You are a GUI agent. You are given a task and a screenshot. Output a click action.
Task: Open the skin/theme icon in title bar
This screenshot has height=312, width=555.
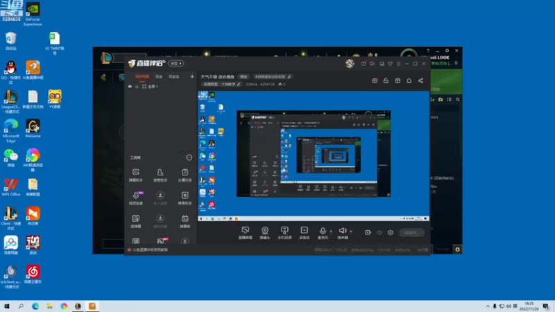390,64
